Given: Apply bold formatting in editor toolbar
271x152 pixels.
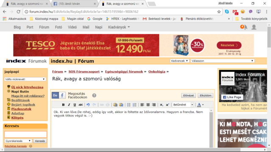Looking at the screenshot, I should (63, 105).
